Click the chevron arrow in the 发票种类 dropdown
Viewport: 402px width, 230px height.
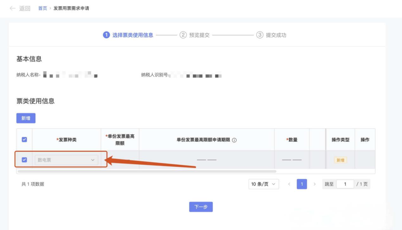click(93, 160)
